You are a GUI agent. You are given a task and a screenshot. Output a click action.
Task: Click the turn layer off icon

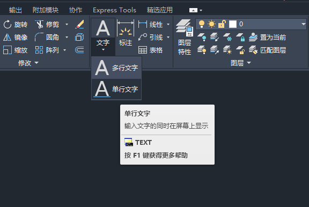click(202, 37)
